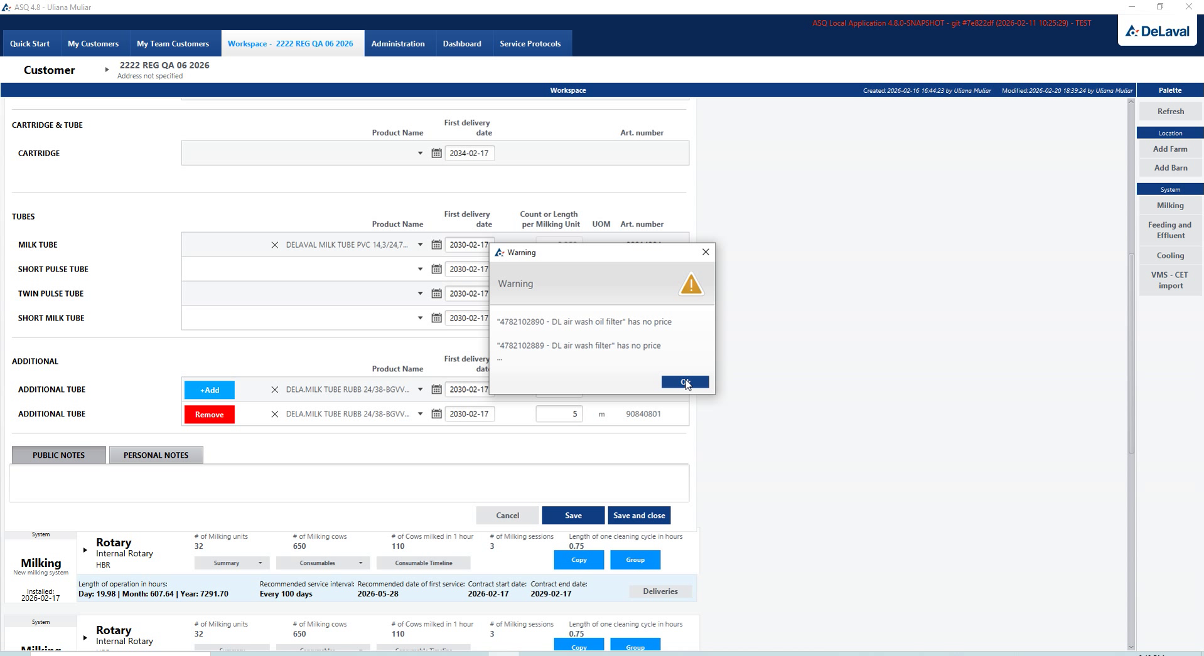The image size is (1204, 656).
Task: Open calendar for SHORT MILK TUBE row
Action: coord(436,318)
